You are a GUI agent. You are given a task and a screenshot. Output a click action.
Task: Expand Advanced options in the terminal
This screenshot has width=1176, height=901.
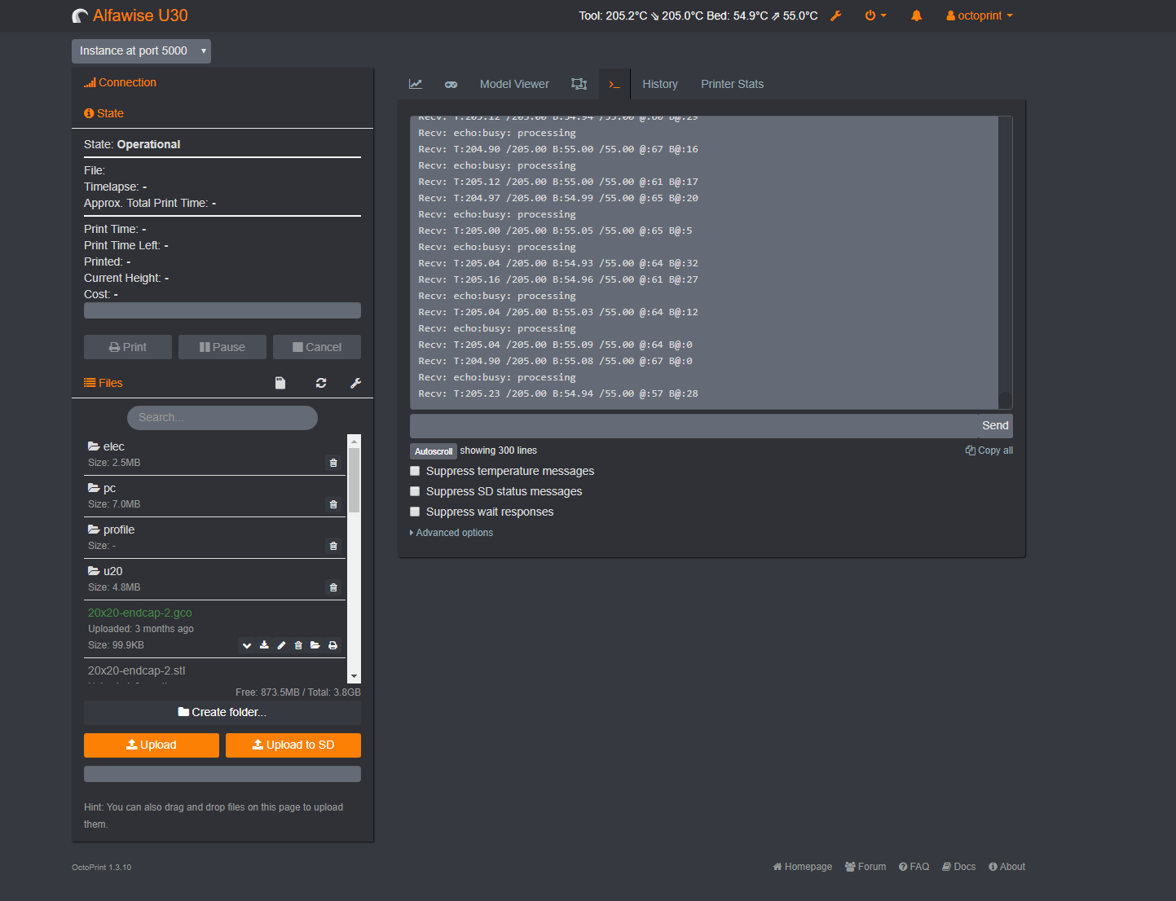451,533
